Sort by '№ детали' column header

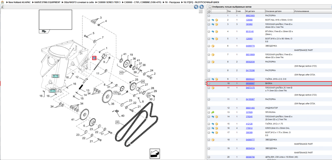click(x=255, y=11)
